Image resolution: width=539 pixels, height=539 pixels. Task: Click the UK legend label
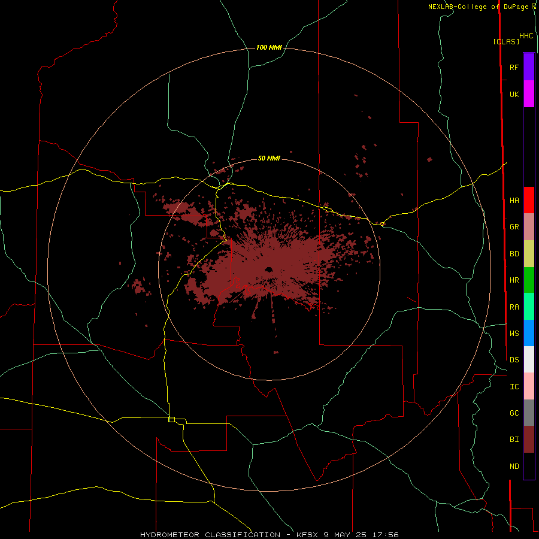coord(514,95)
